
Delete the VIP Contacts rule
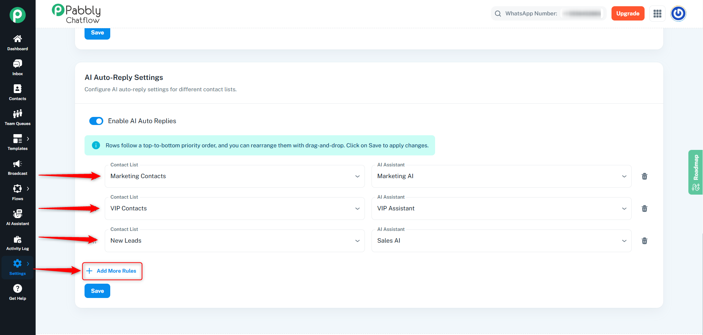pos(644,209)
